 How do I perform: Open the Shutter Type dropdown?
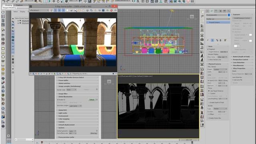pos(220,108)
